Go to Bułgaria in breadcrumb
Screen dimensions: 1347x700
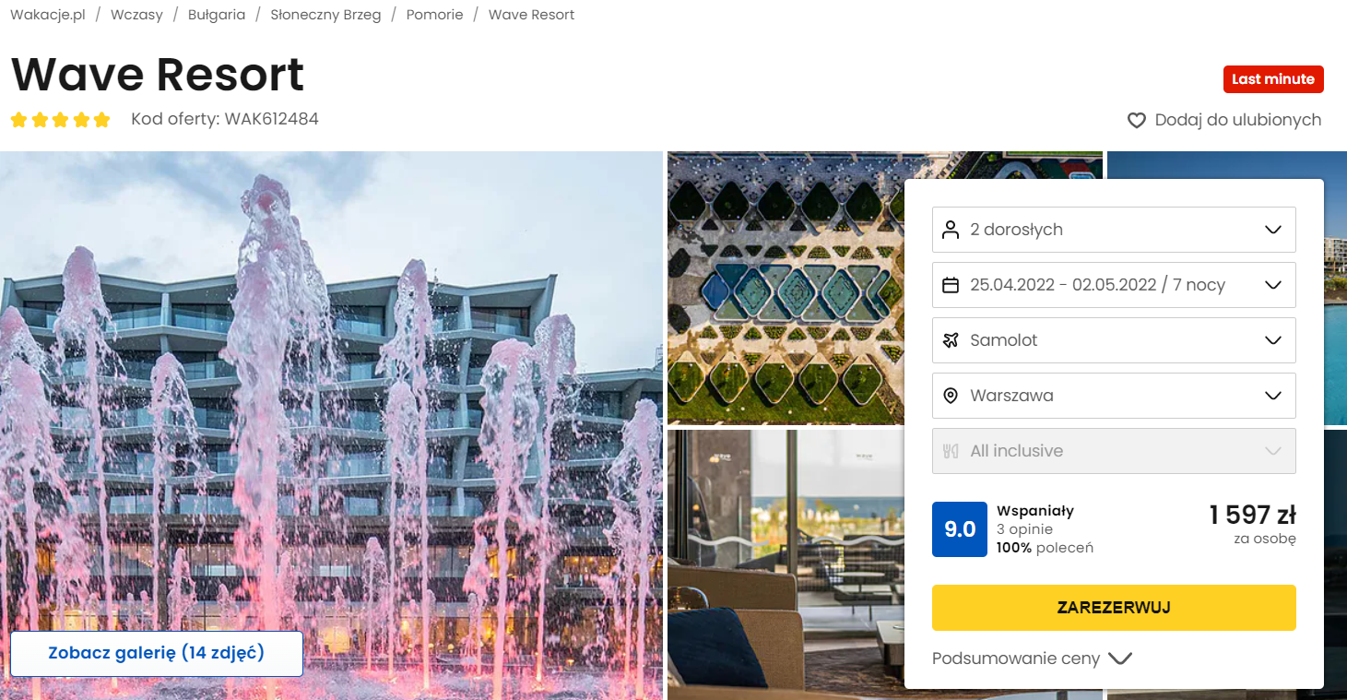click(217, 15)
